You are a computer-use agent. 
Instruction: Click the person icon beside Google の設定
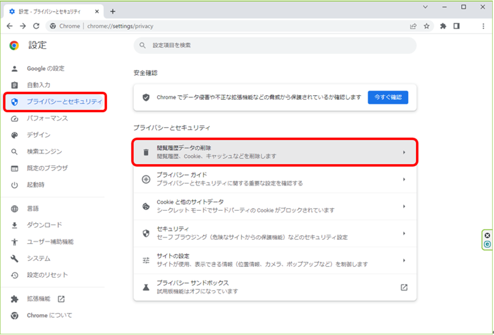pyautogui.click(x=15, y=69)
